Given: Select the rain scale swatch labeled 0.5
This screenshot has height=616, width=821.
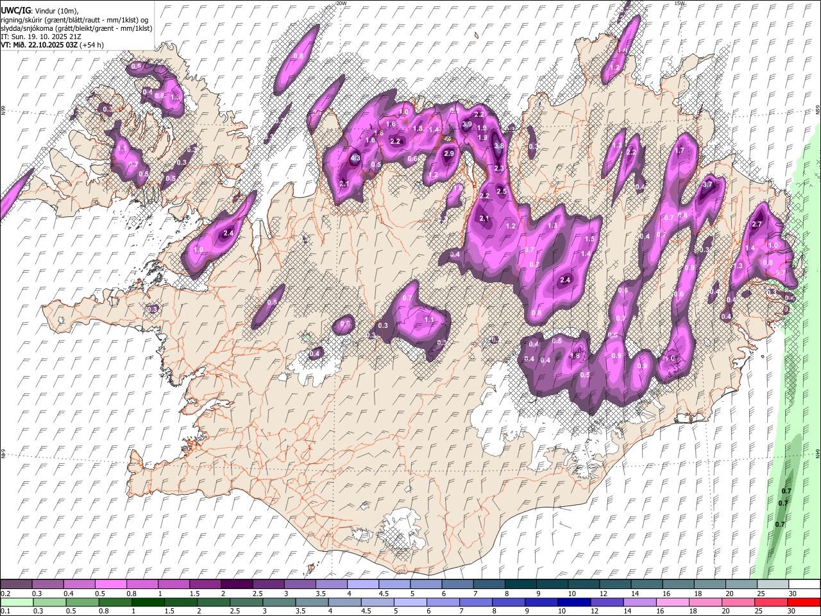Looking at the screenshot, I should [x=83, y=603].
